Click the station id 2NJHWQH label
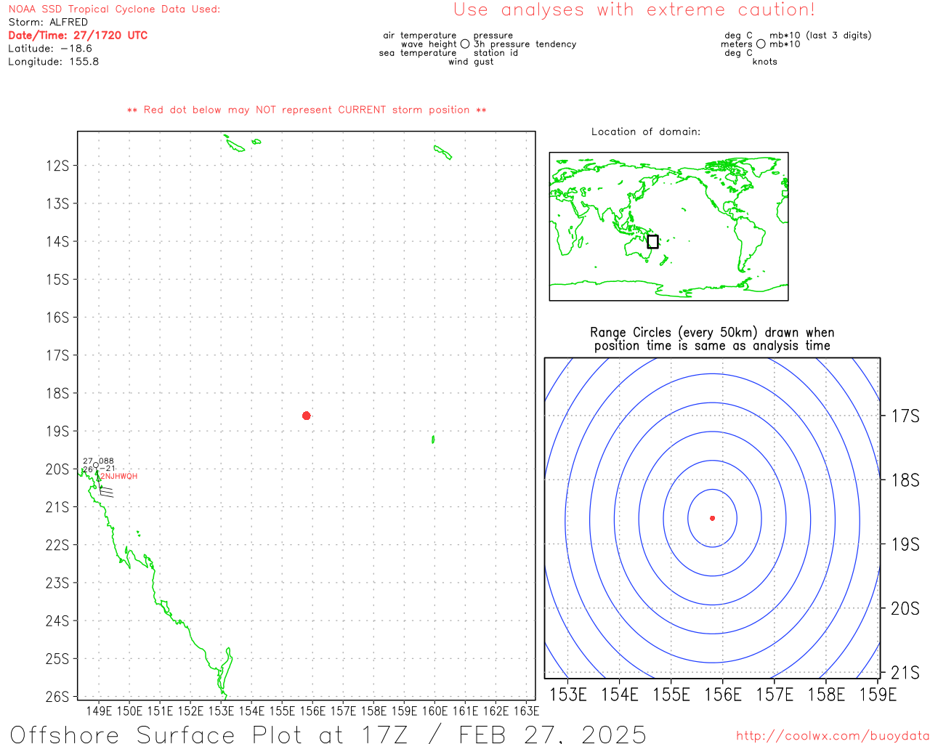The height and width of the screenshot is (744, 930). pyautogui.click(x=119, y=477)
